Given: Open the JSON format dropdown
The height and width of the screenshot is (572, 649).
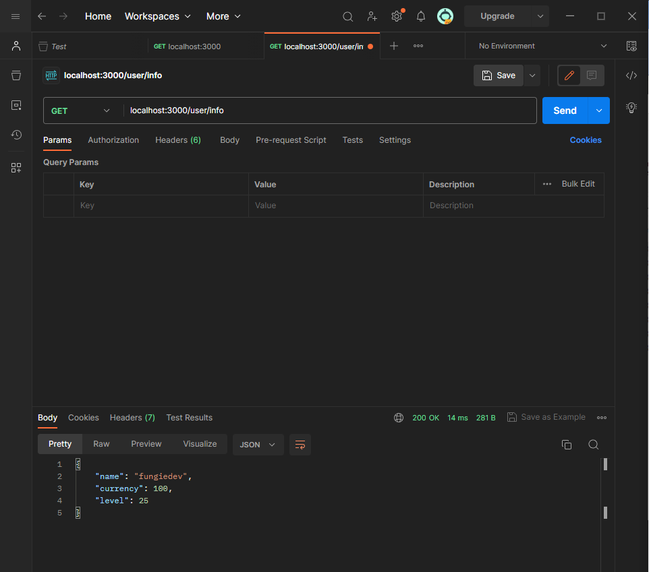Looking at the screenshot, I should pos(258,445).
